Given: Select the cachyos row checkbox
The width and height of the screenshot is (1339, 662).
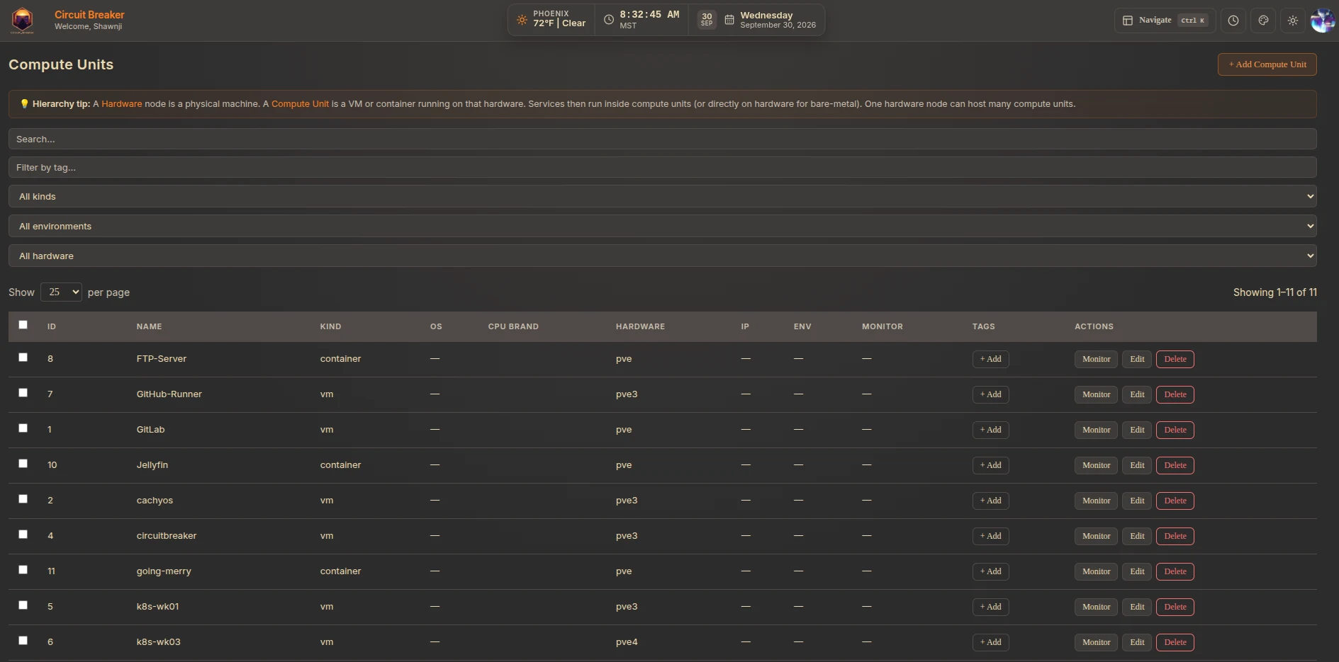Looking at the screenshot, I should click(23, 499).
